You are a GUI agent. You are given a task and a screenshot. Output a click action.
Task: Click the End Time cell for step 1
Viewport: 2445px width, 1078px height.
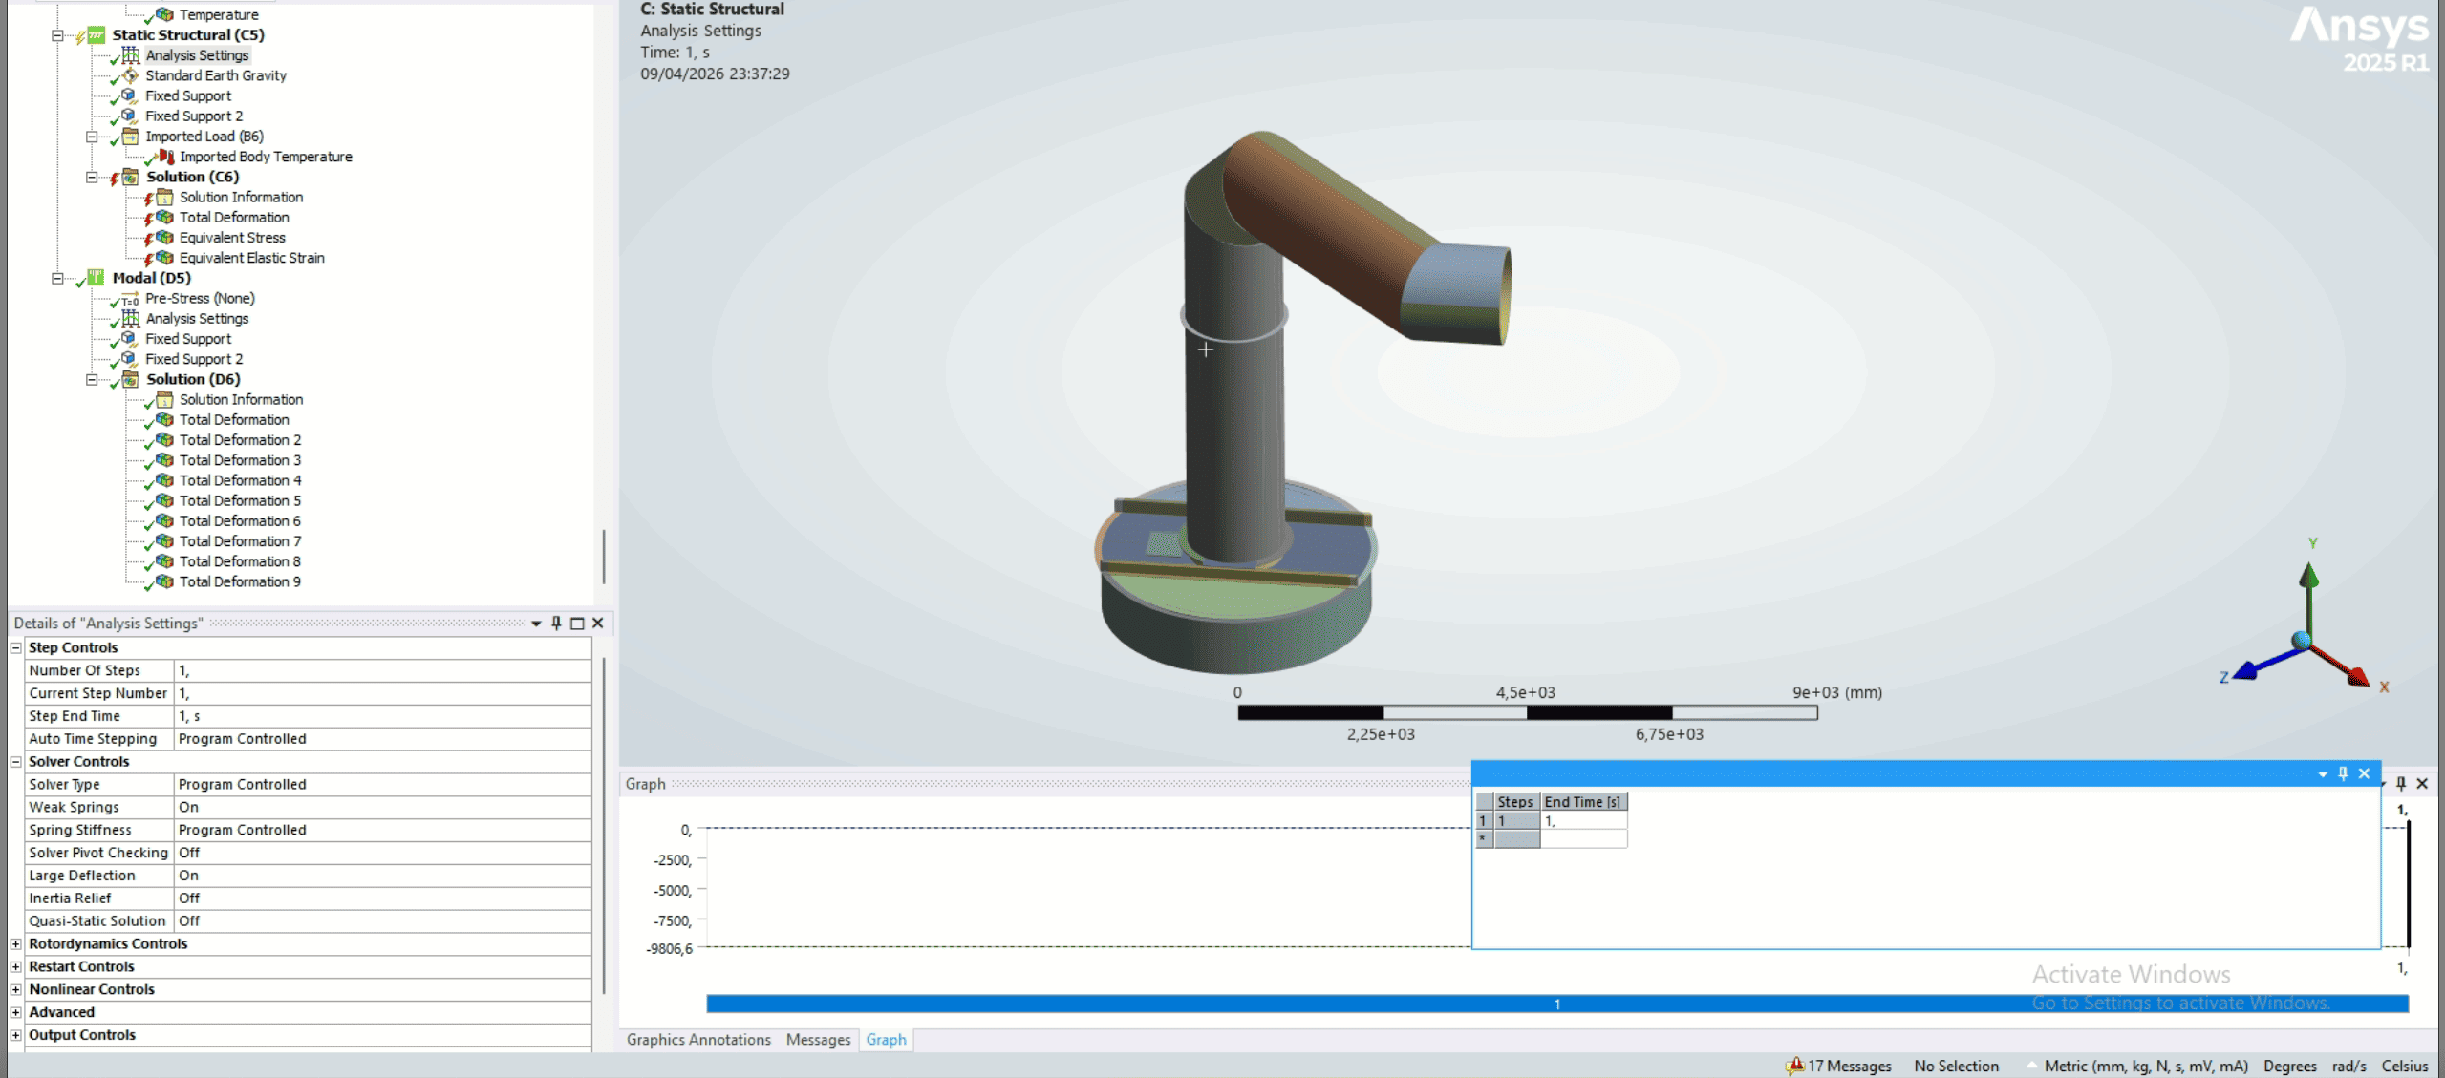coord(1582,821)
